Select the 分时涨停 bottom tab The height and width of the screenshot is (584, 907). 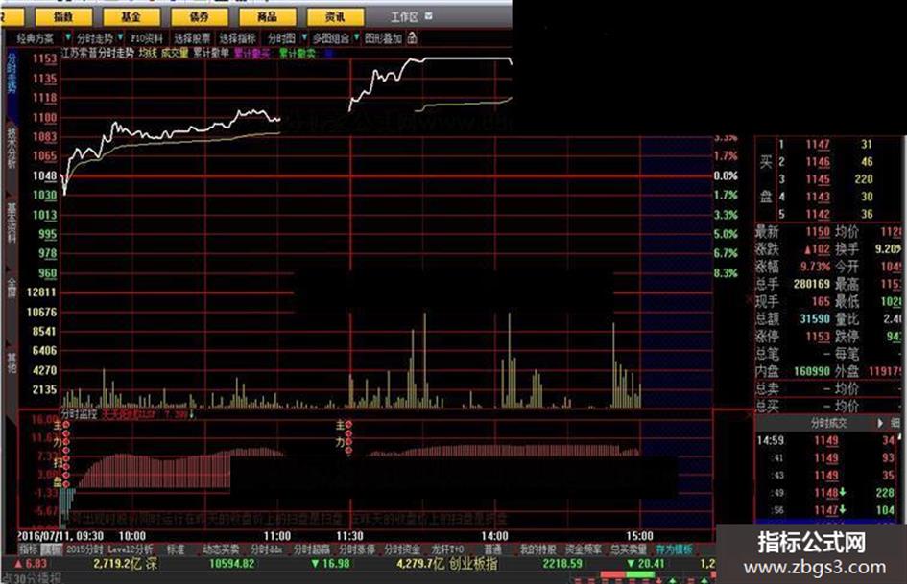coord(357,549)
